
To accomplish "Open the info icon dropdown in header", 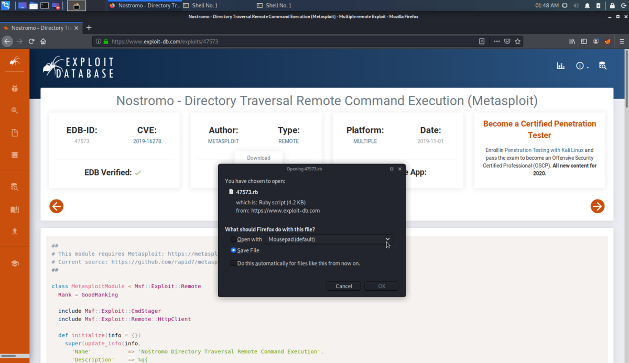I will (x=582, y=66).
